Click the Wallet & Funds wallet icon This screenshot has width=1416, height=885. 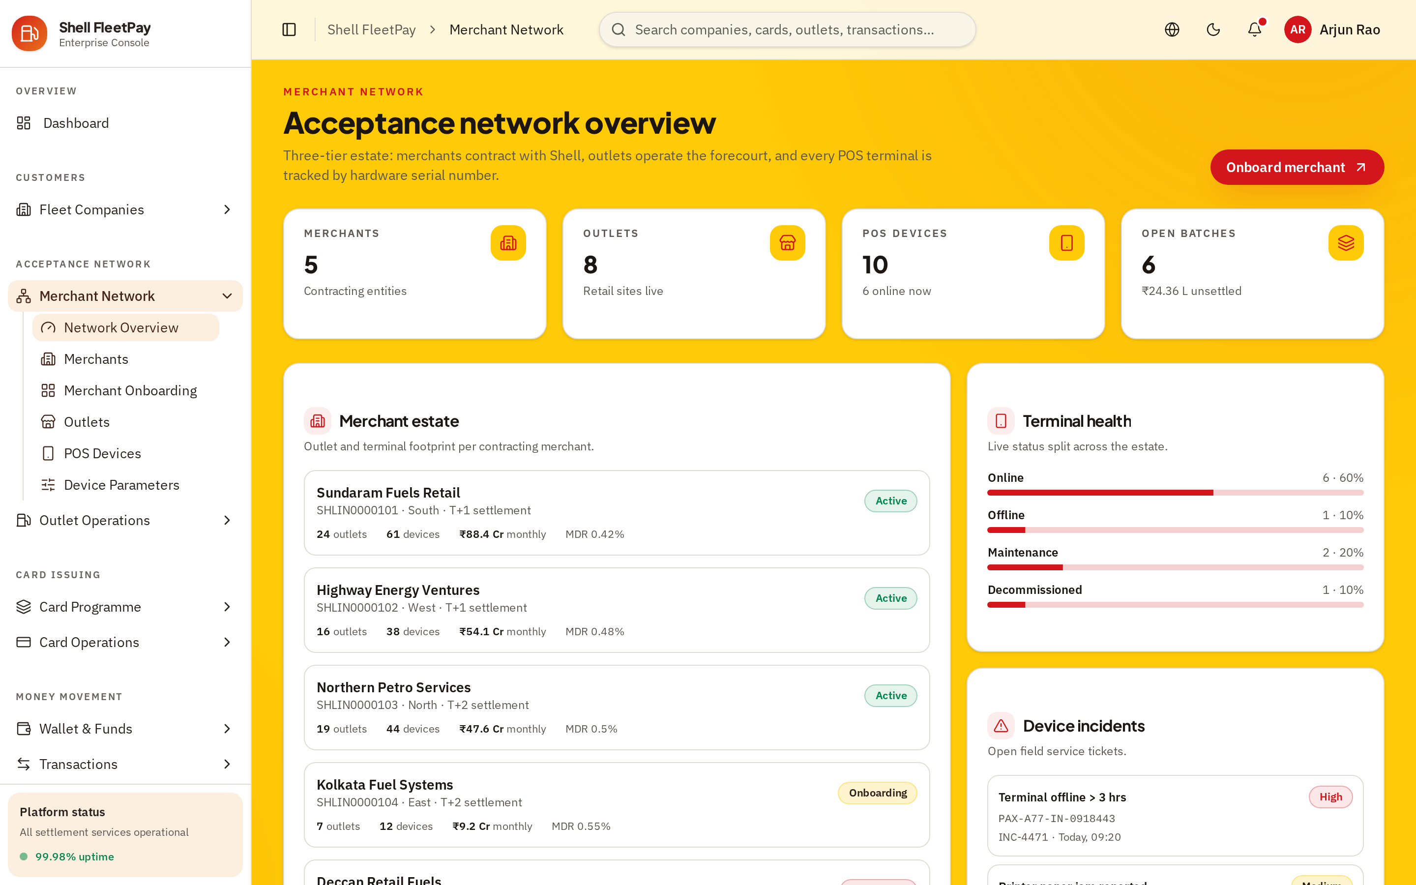(x=24, y=729)
